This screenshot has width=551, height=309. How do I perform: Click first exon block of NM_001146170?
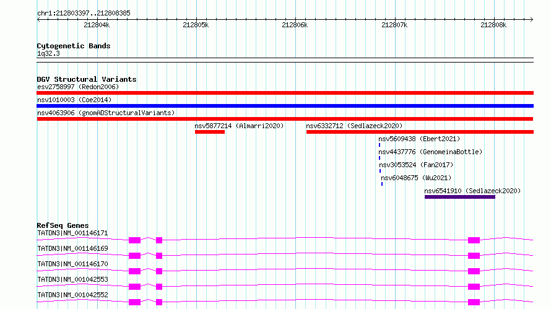[134, 271]
